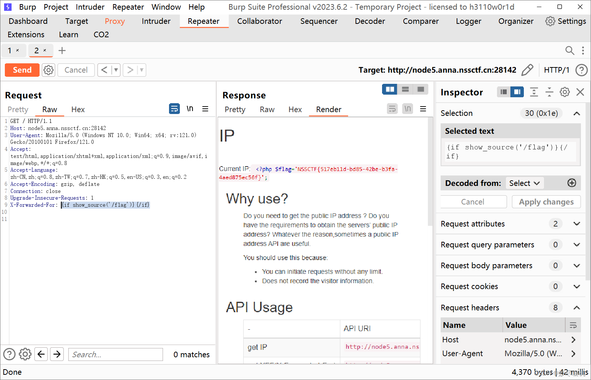Open the Decoded from Select dropdown
The width and height of the screenshot is (591, 380).
click(x=525, y=183)
